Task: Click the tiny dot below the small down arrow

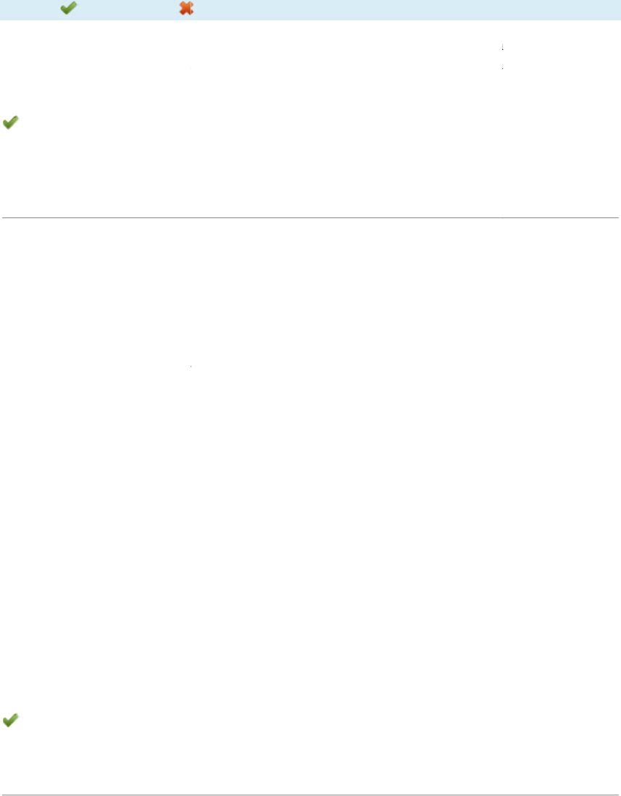Action: point(502,67)
